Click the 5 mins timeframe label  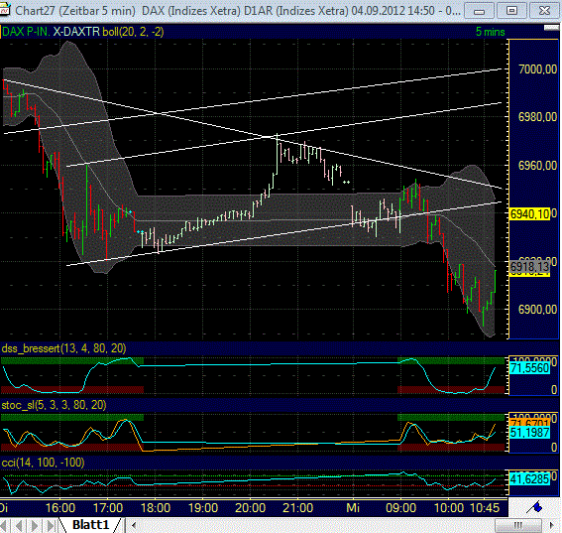[x=490, y=32]
